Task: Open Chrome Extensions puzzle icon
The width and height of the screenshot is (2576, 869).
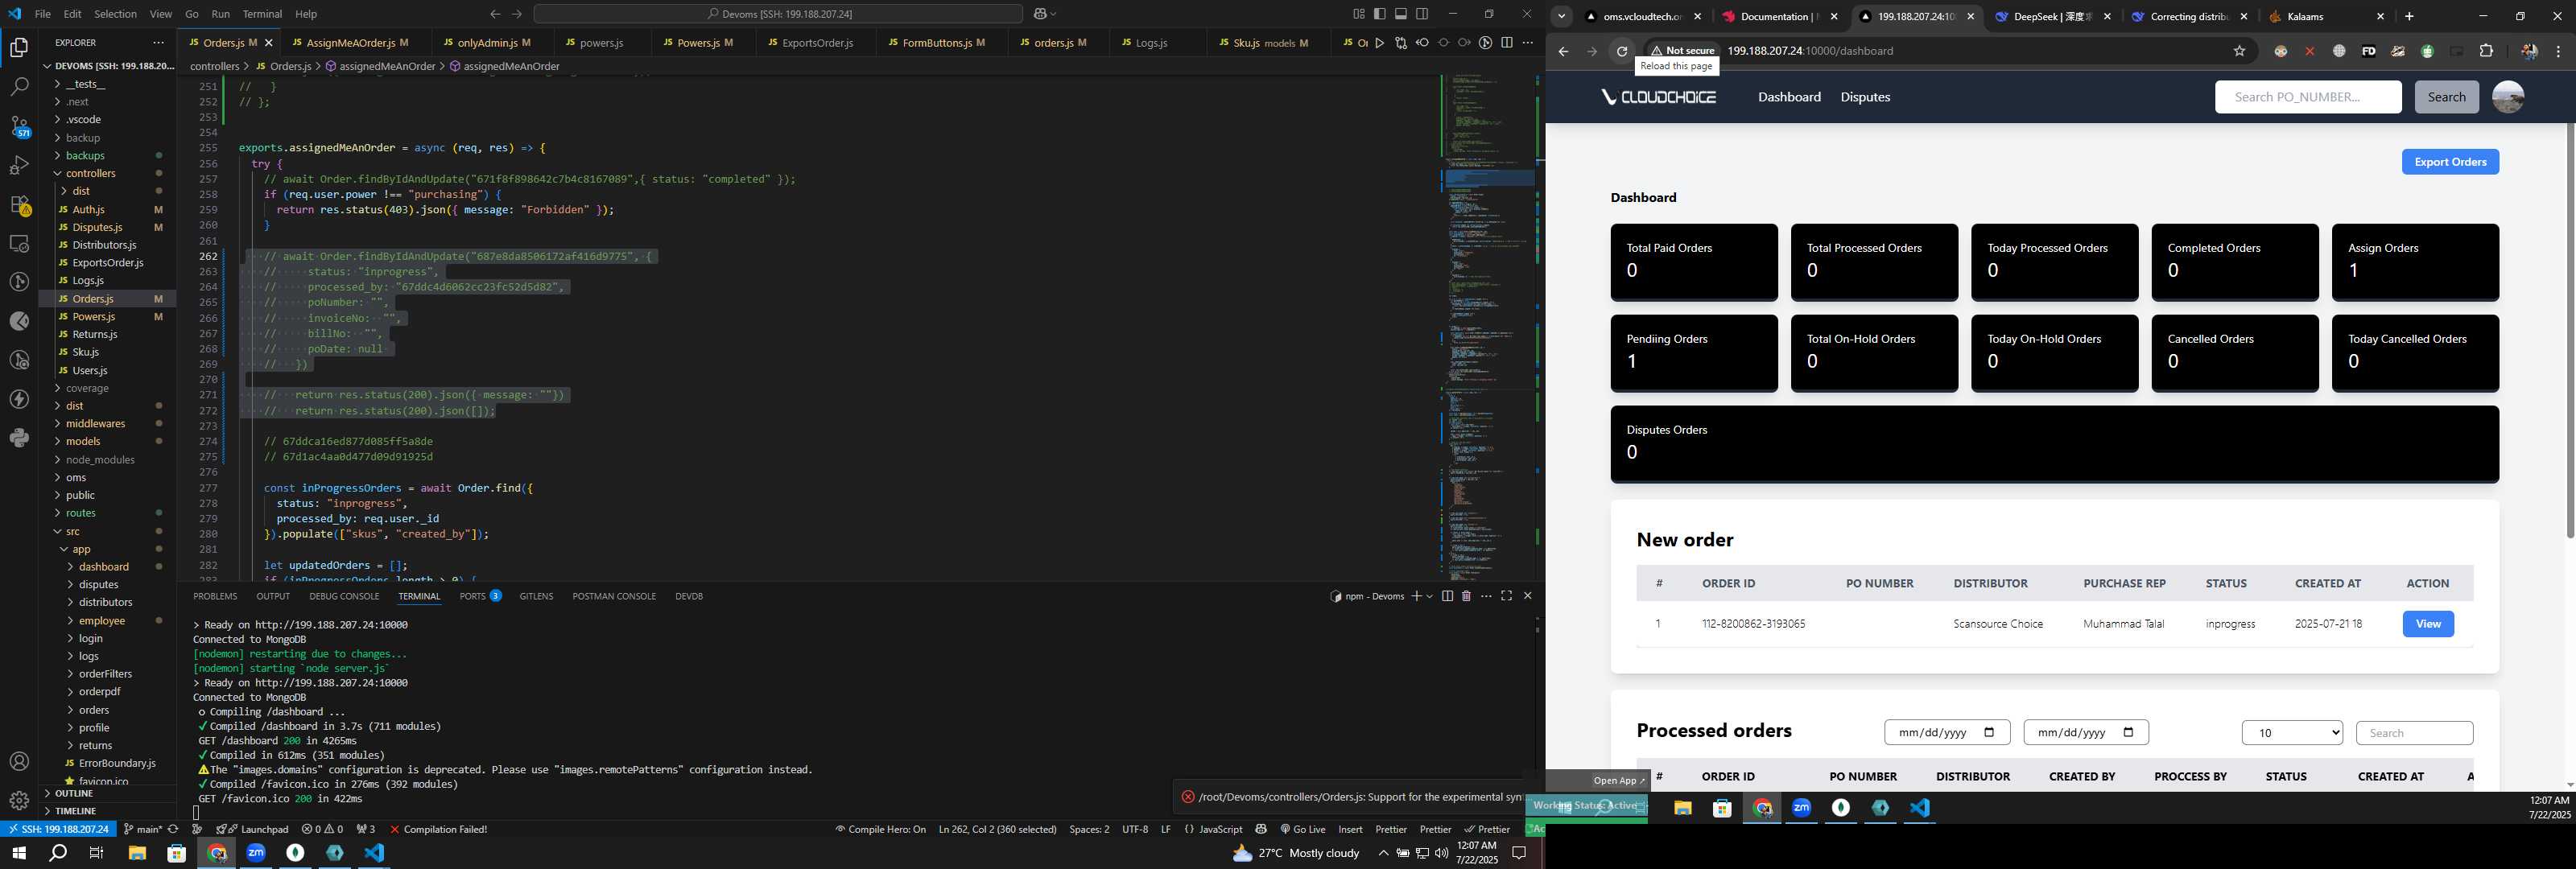Action: point(2486,51)
